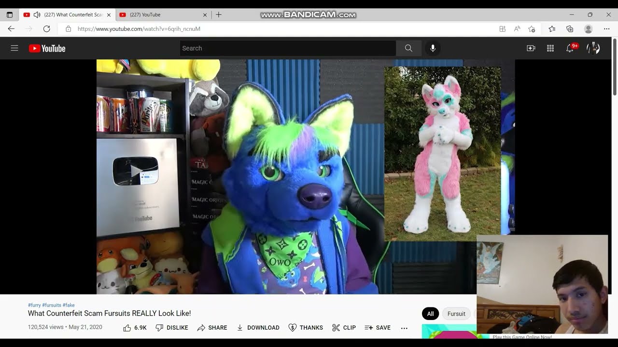Go to YouTube home via logo
Viewport: 618px width, 347px height.
pyautogui.click(x=47, y=48)
